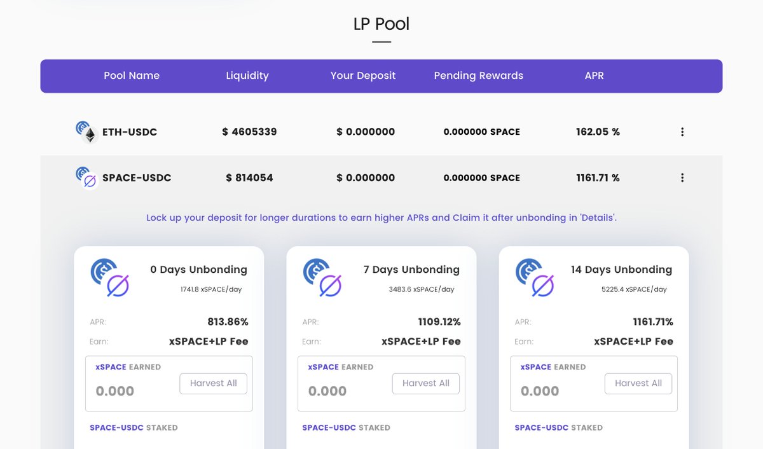This screenshot has width=763, height=449.
Task: Harvest All in 0 Days Unbonding card
Action: pos(213,383)
